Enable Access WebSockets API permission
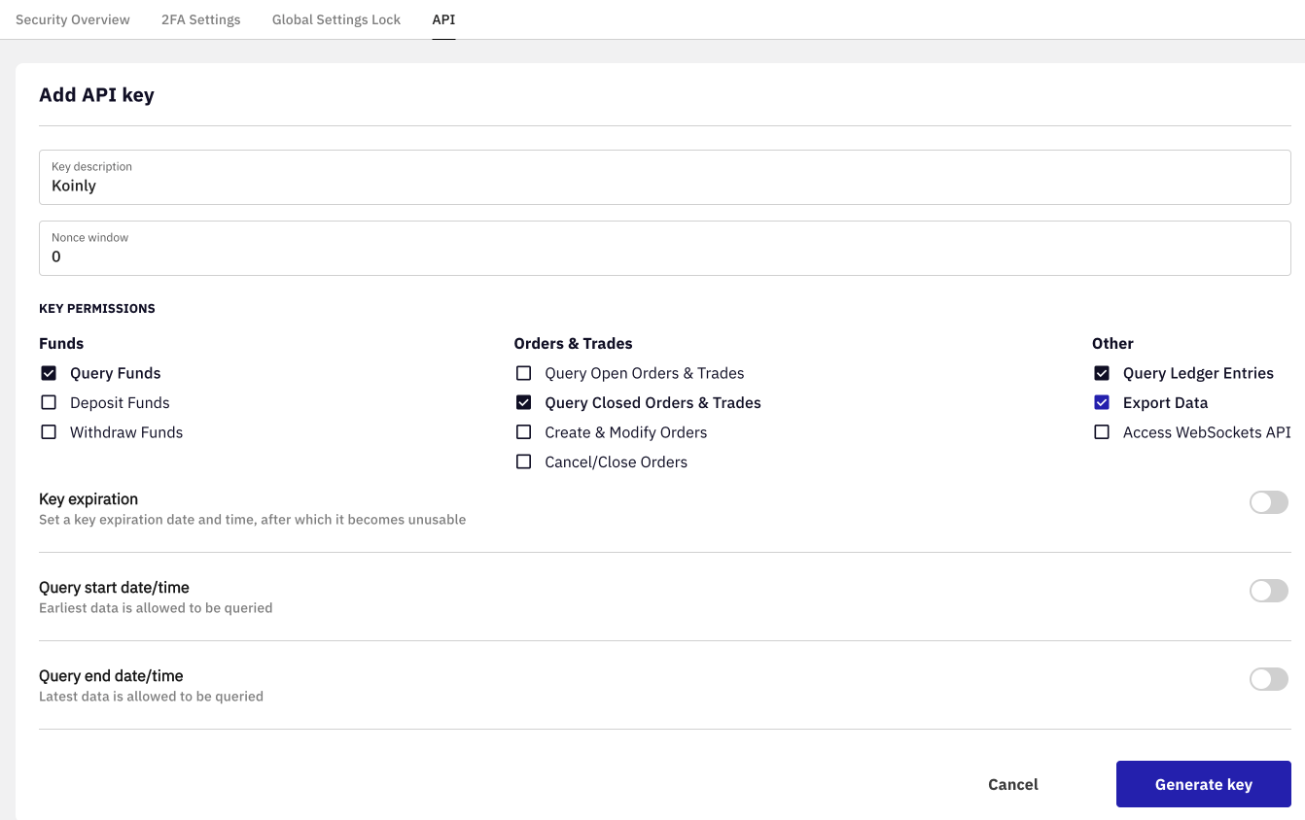This screenshot has width=1305, height=820. point(1102,432)
